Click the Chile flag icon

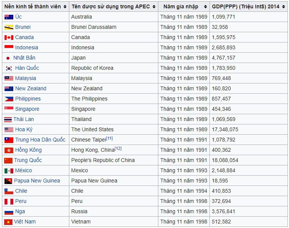pos(9,191)
